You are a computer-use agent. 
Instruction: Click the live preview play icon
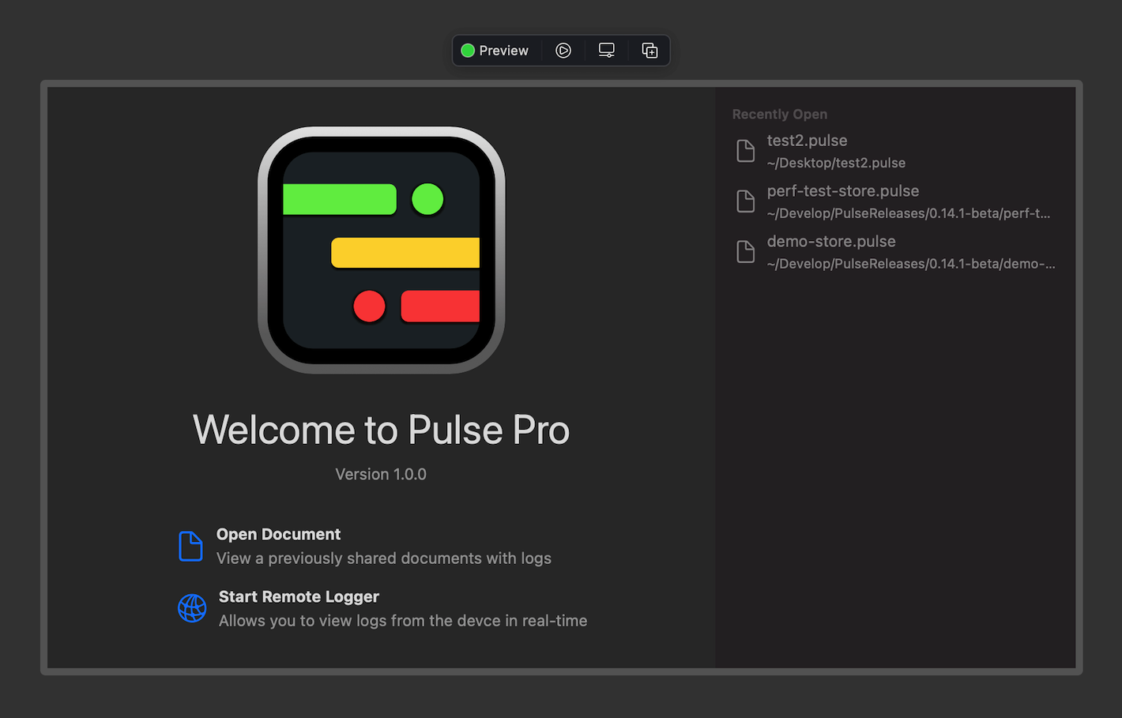click(x=563, y=51)
